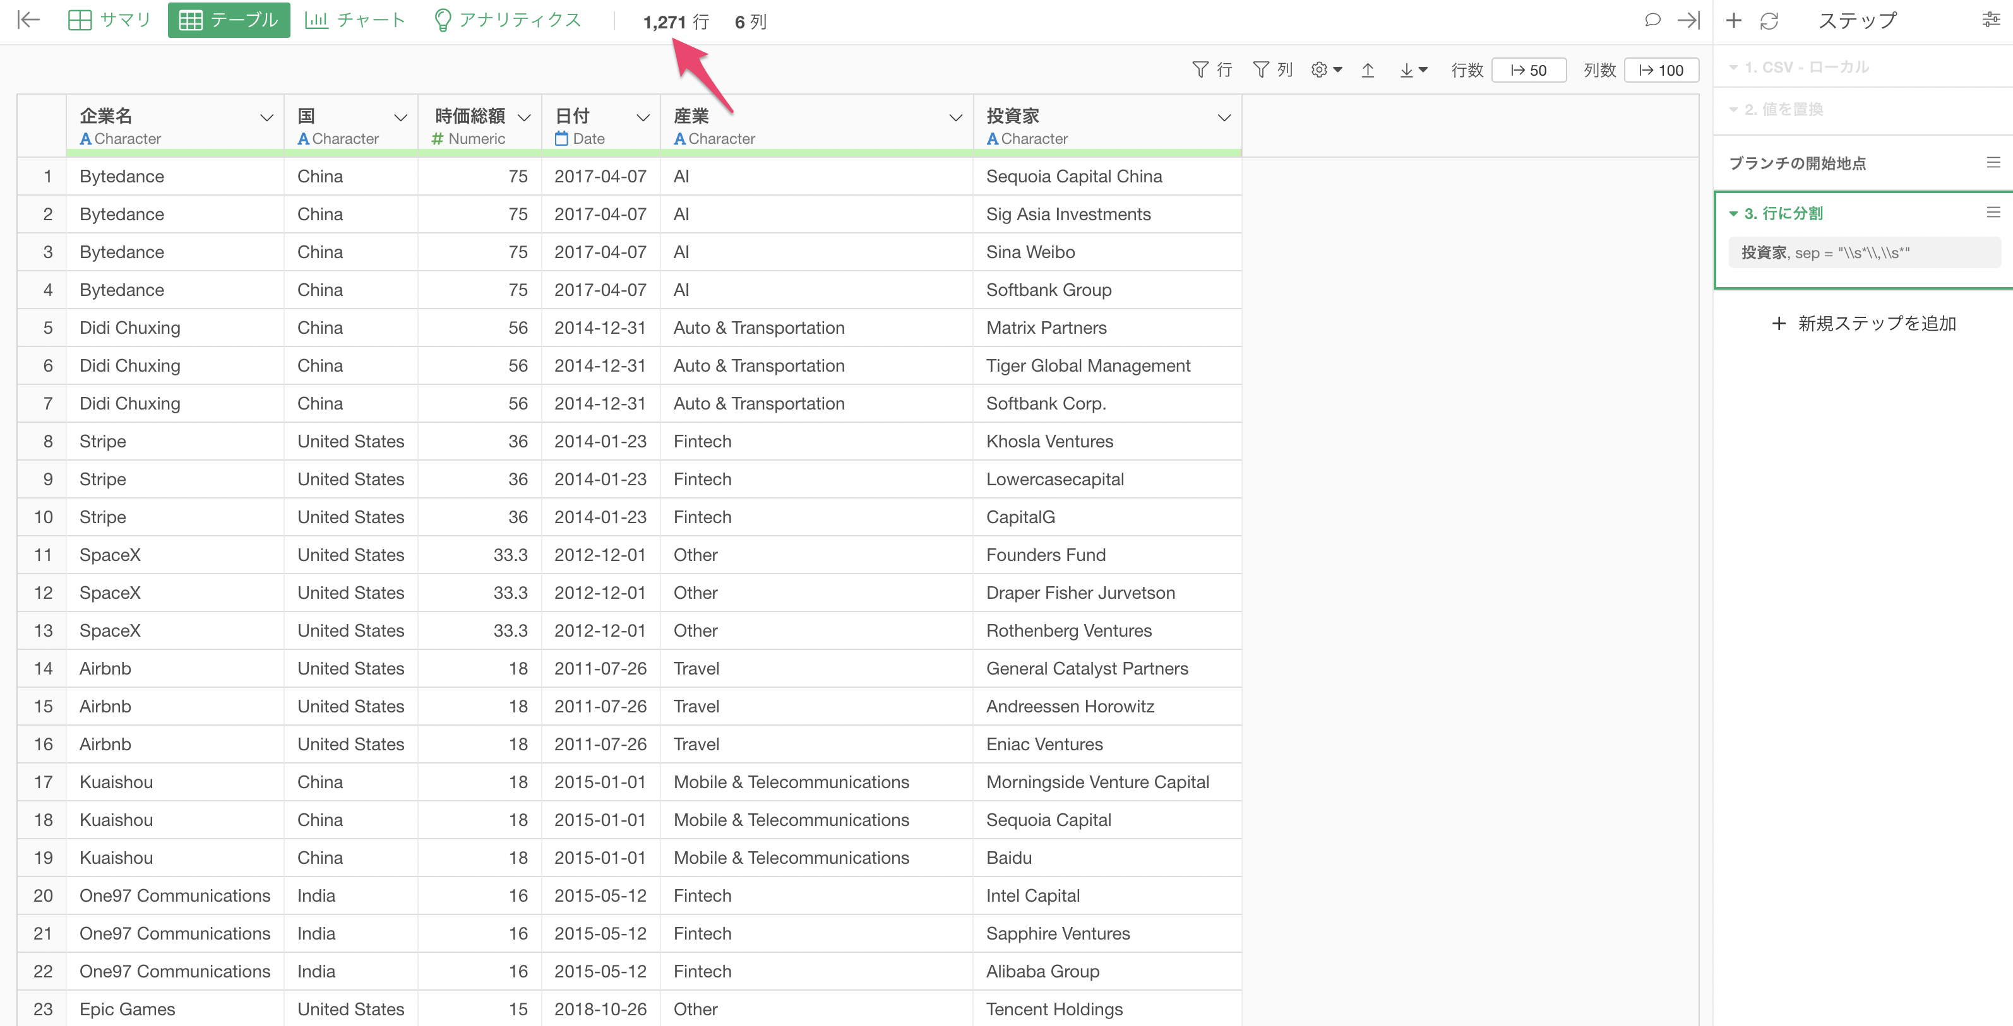Open the download arrow dropdown
2013x1026 pixels.
pos(1414,70)
